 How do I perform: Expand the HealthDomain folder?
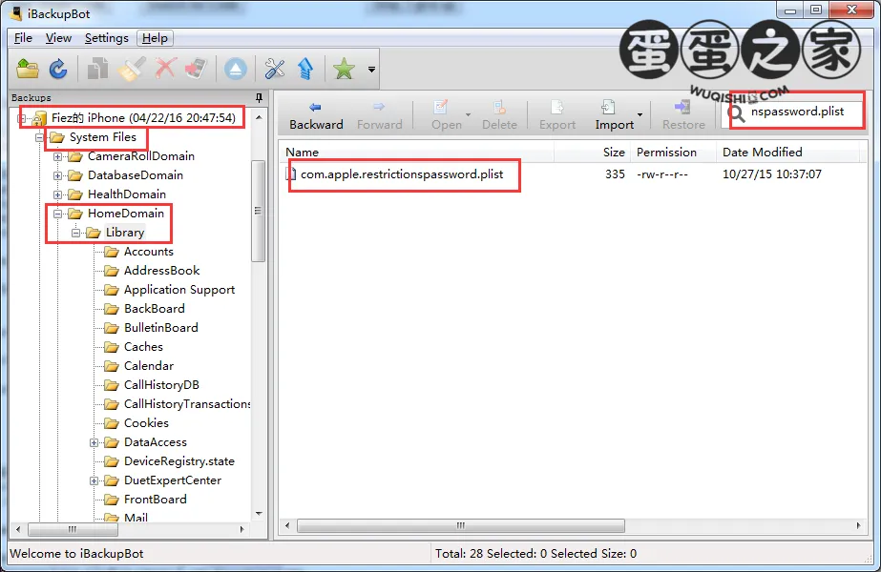[x=57, y=194]
